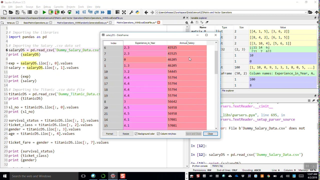Viewport: 320px width, 180px height.
Task: Switch to temp.py tab
Action: (x=11, y=23)
